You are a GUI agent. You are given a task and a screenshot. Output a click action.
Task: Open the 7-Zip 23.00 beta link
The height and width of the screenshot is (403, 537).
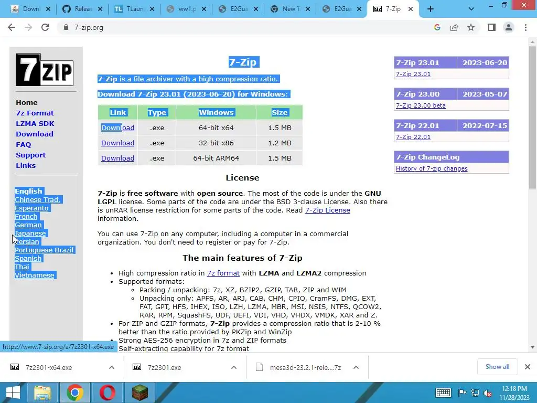(x=421, y=105)
